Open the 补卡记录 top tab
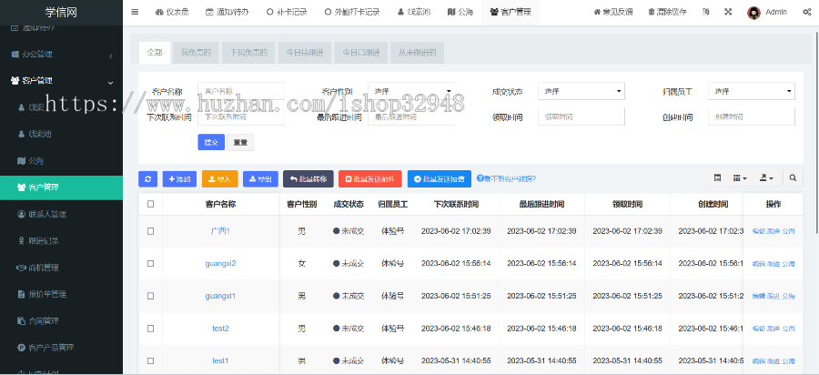The width and height of the screenshot is (819, 375). pyautogui.click(x=287, y=12)
